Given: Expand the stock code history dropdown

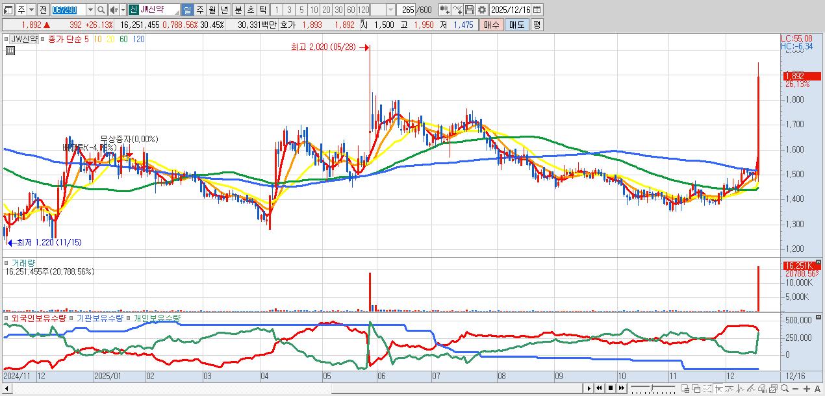Looking at the screenshot, I should point(91,10).
